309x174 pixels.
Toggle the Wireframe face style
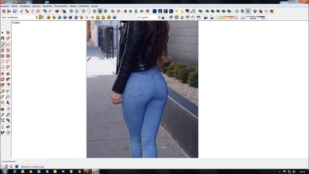(84, 11)
